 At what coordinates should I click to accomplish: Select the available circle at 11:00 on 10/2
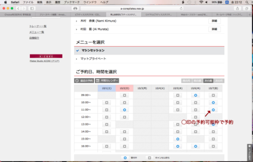(x=124, y=110)
